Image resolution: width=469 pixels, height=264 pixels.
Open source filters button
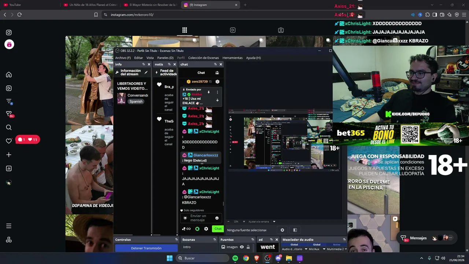tap(295, 230)
